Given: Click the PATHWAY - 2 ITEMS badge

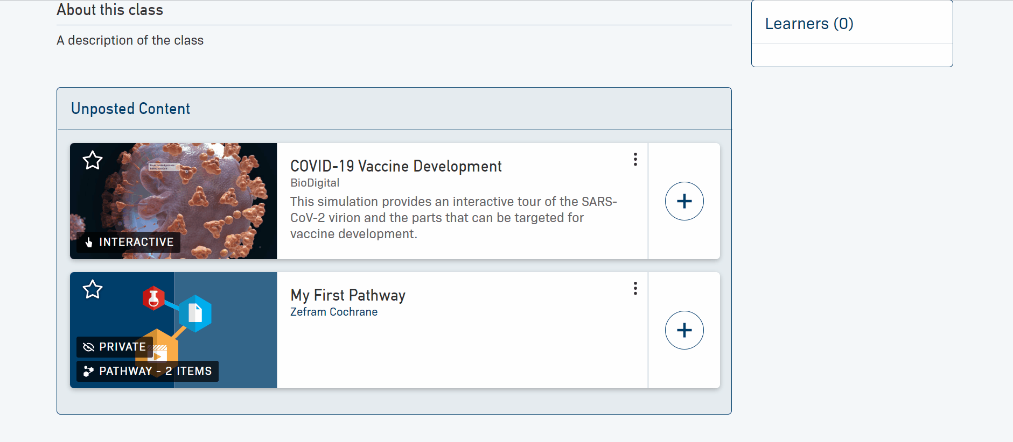Looking at the screenshot, I should [148, 371].
